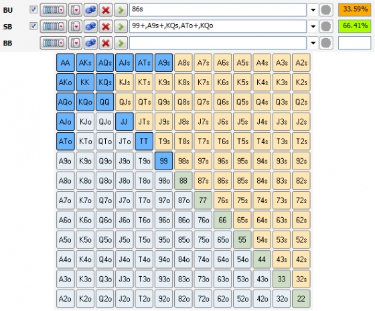
Task: Click the gray circle button in BU row
Action: tap(326, 10)
